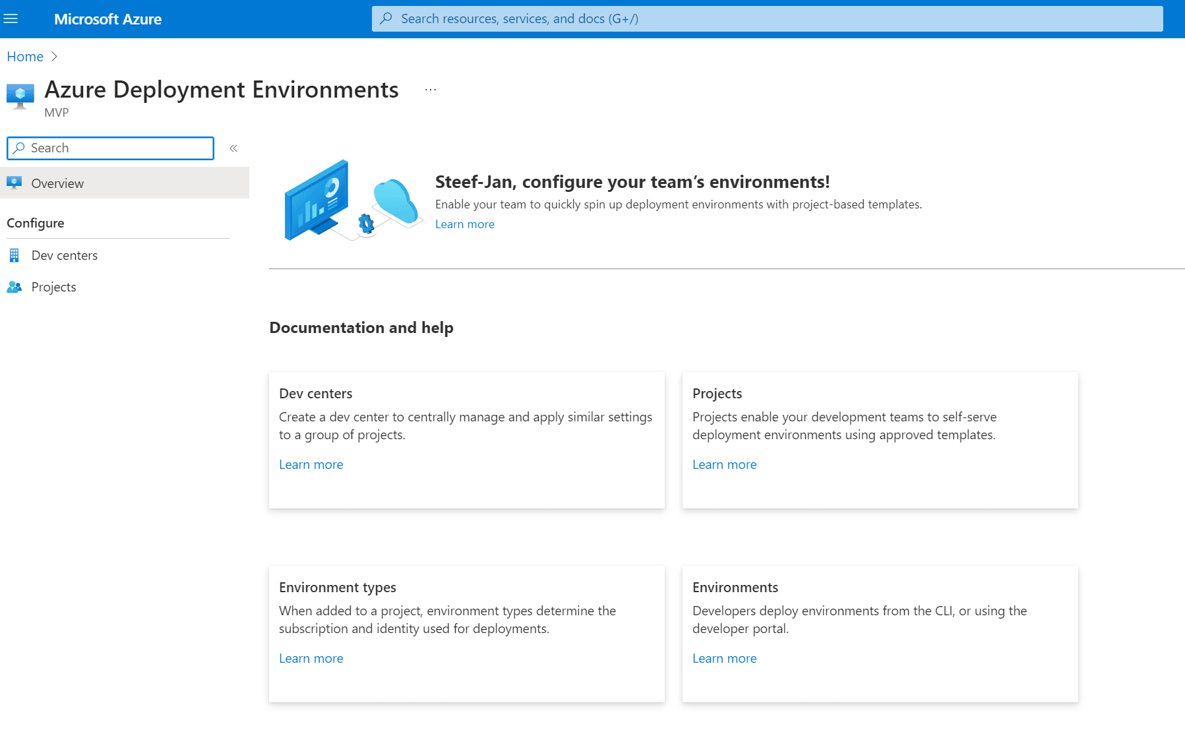The width and height of the screenshot is (1185, 730).
Task: Click the Documentation and help heading
Action: (x=361, y=328)
